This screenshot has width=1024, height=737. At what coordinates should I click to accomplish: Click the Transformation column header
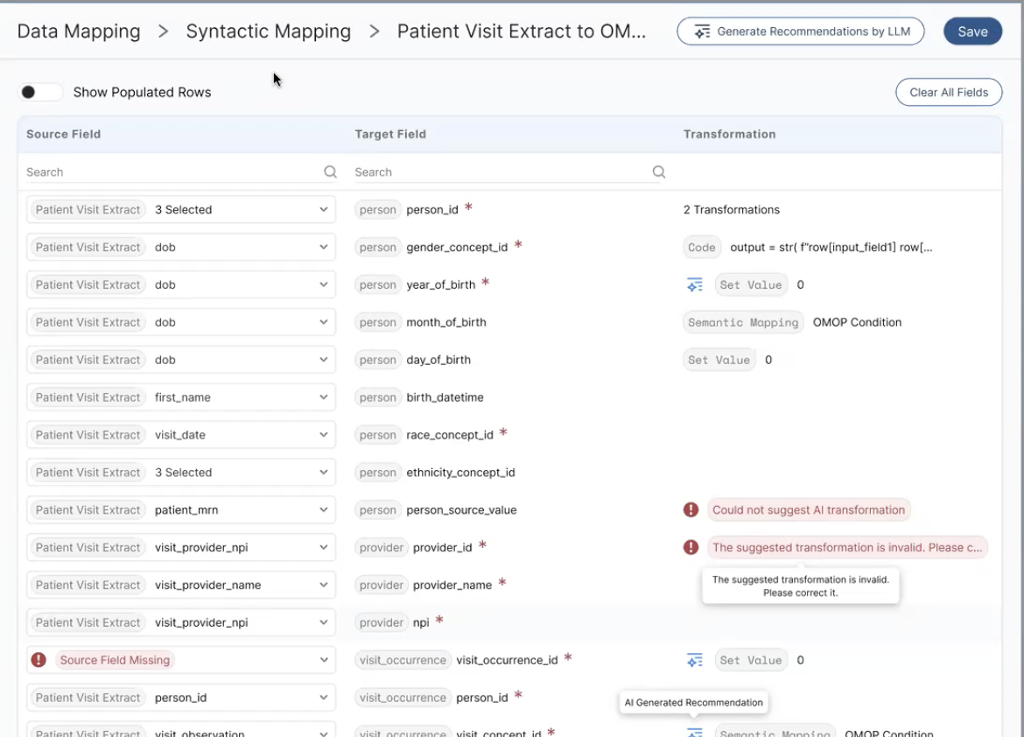[729, 134]
